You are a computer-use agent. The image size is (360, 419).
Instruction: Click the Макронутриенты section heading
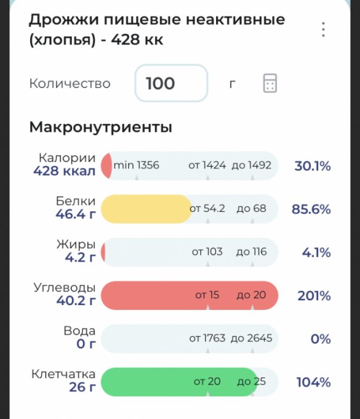point(100,127)
